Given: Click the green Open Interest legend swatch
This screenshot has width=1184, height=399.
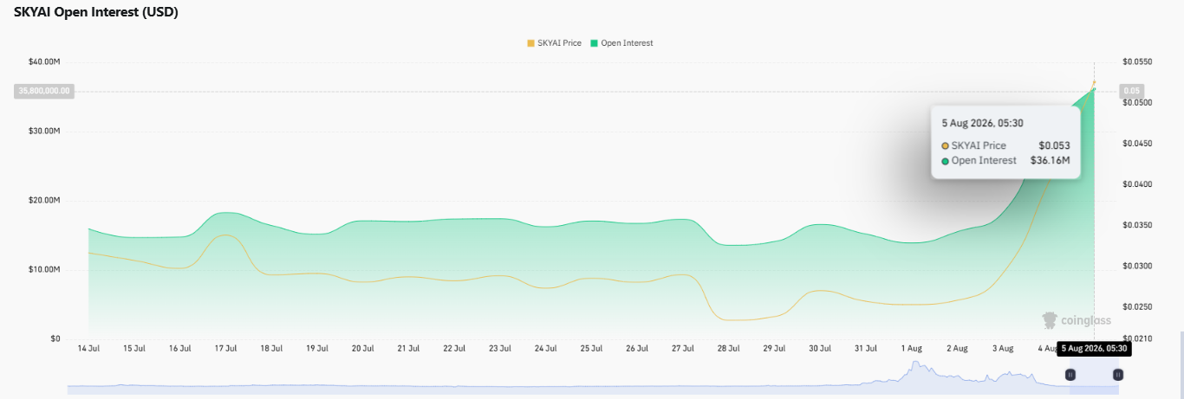Looking at the screenshot, I should tap(594, 42).
